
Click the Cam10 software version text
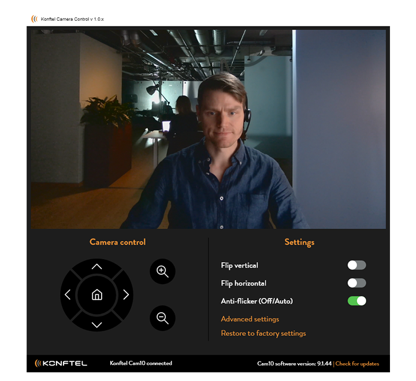pyautogui.click(x=294, y=364)
